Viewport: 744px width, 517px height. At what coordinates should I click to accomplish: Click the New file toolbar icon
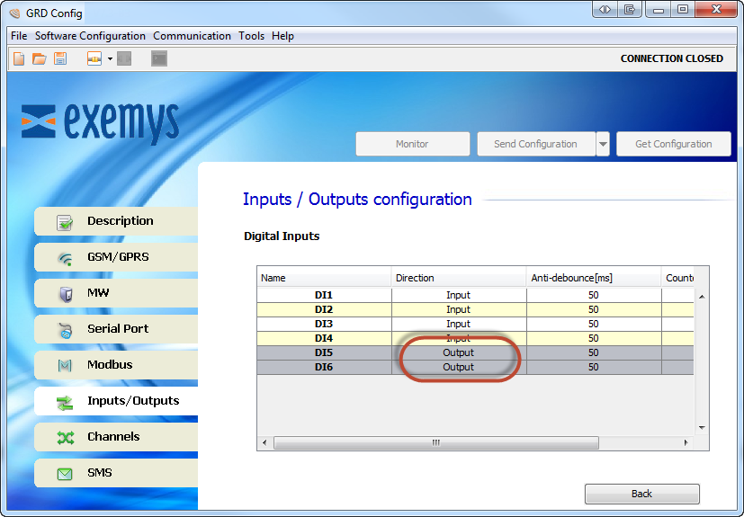click(19, 58)
